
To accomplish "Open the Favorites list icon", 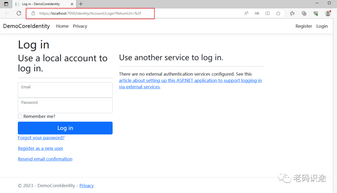I will tap(292, 13).
